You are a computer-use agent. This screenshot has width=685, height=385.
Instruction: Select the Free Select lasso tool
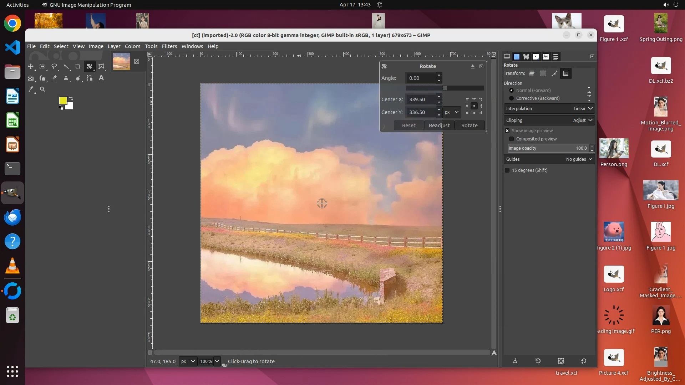point(54,67)
